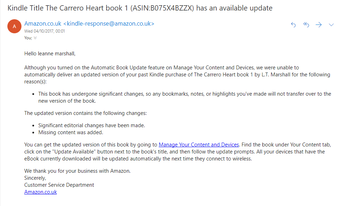
Task: Click the 'You;' recipient label
Action: coord(28,38)
